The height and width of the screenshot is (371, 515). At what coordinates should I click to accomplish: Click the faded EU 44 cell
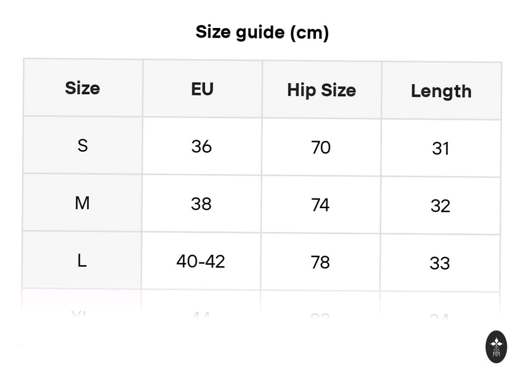coord(200,315)
